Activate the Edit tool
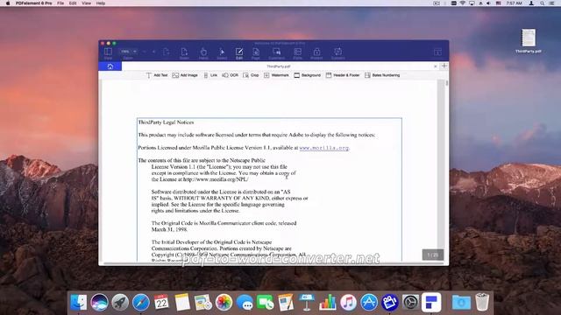 coord(239,53)
